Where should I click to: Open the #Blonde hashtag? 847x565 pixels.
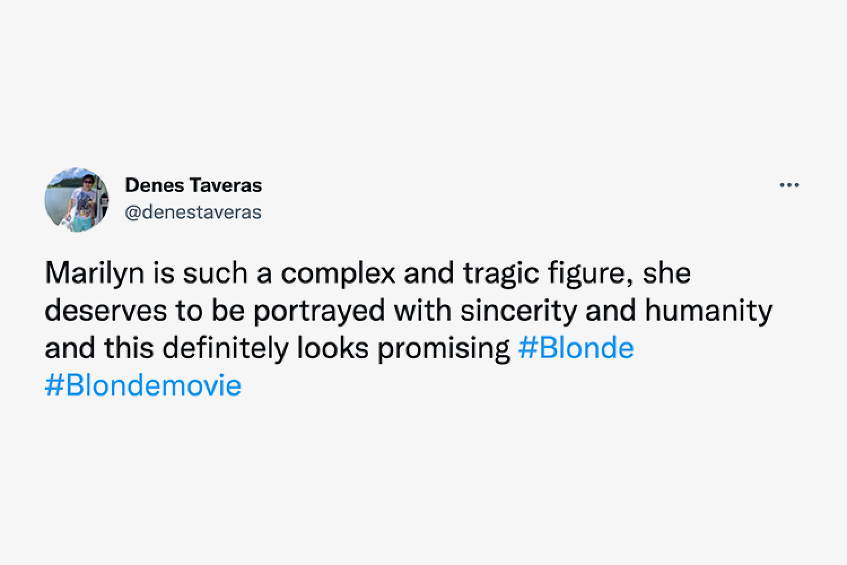[x=576, y=348]
